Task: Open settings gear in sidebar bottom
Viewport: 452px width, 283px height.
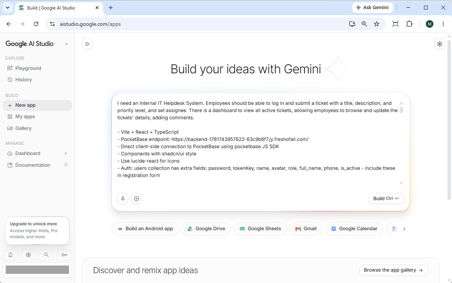Action: click(28, 255)
